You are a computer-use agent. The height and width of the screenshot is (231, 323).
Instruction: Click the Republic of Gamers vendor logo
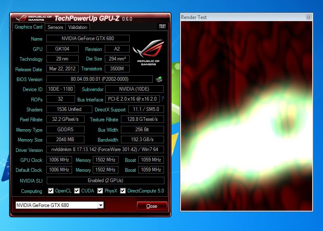[148, 53]
